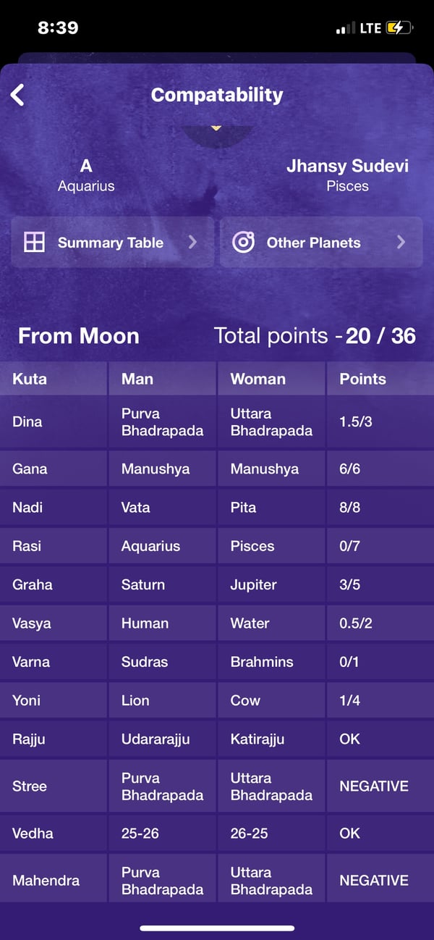
Task: Tap the LTE signal status indicator
Action: point(370,28)
